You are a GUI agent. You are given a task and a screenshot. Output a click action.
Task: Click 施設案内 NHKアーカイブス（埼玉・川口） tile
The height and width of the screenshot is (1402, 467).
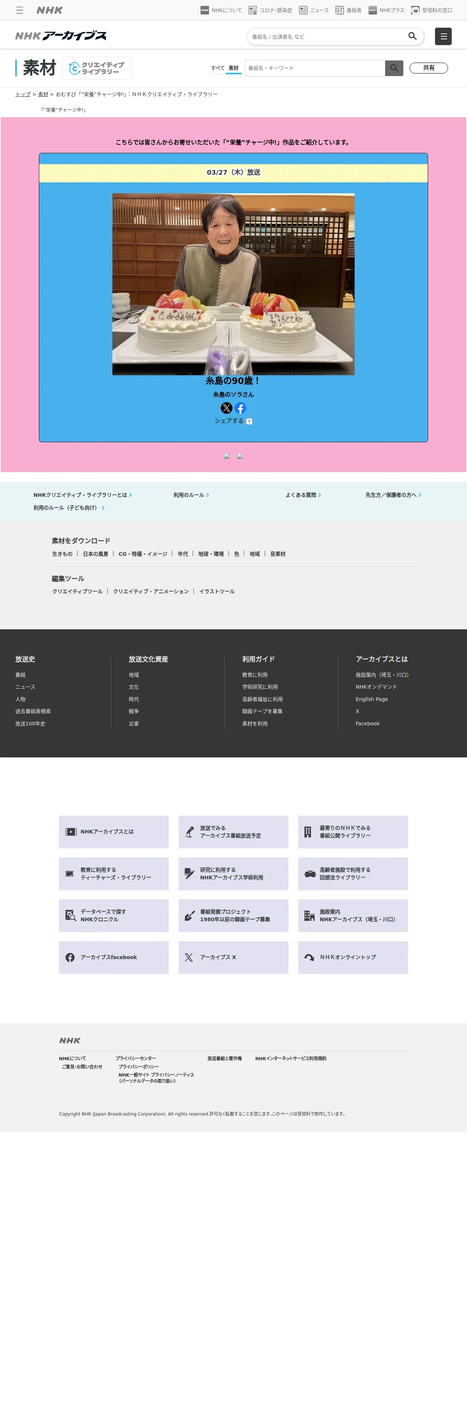tap(353, 915)
